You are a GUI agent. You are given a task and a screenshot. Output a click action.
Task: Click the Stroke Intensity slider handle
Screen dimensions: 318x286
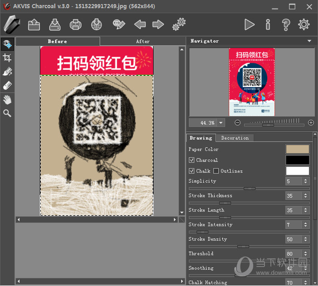pyautogui.click(x=202, y=232)
